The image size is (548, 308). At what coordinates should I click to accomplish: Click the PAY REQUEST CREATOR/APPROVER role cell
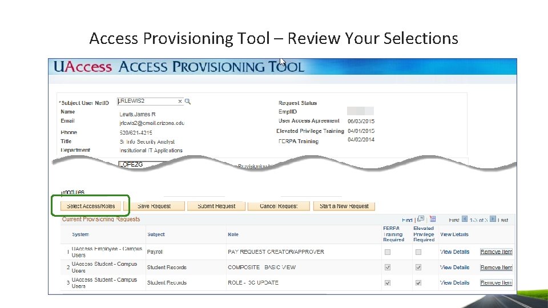(x=276, y=252)
